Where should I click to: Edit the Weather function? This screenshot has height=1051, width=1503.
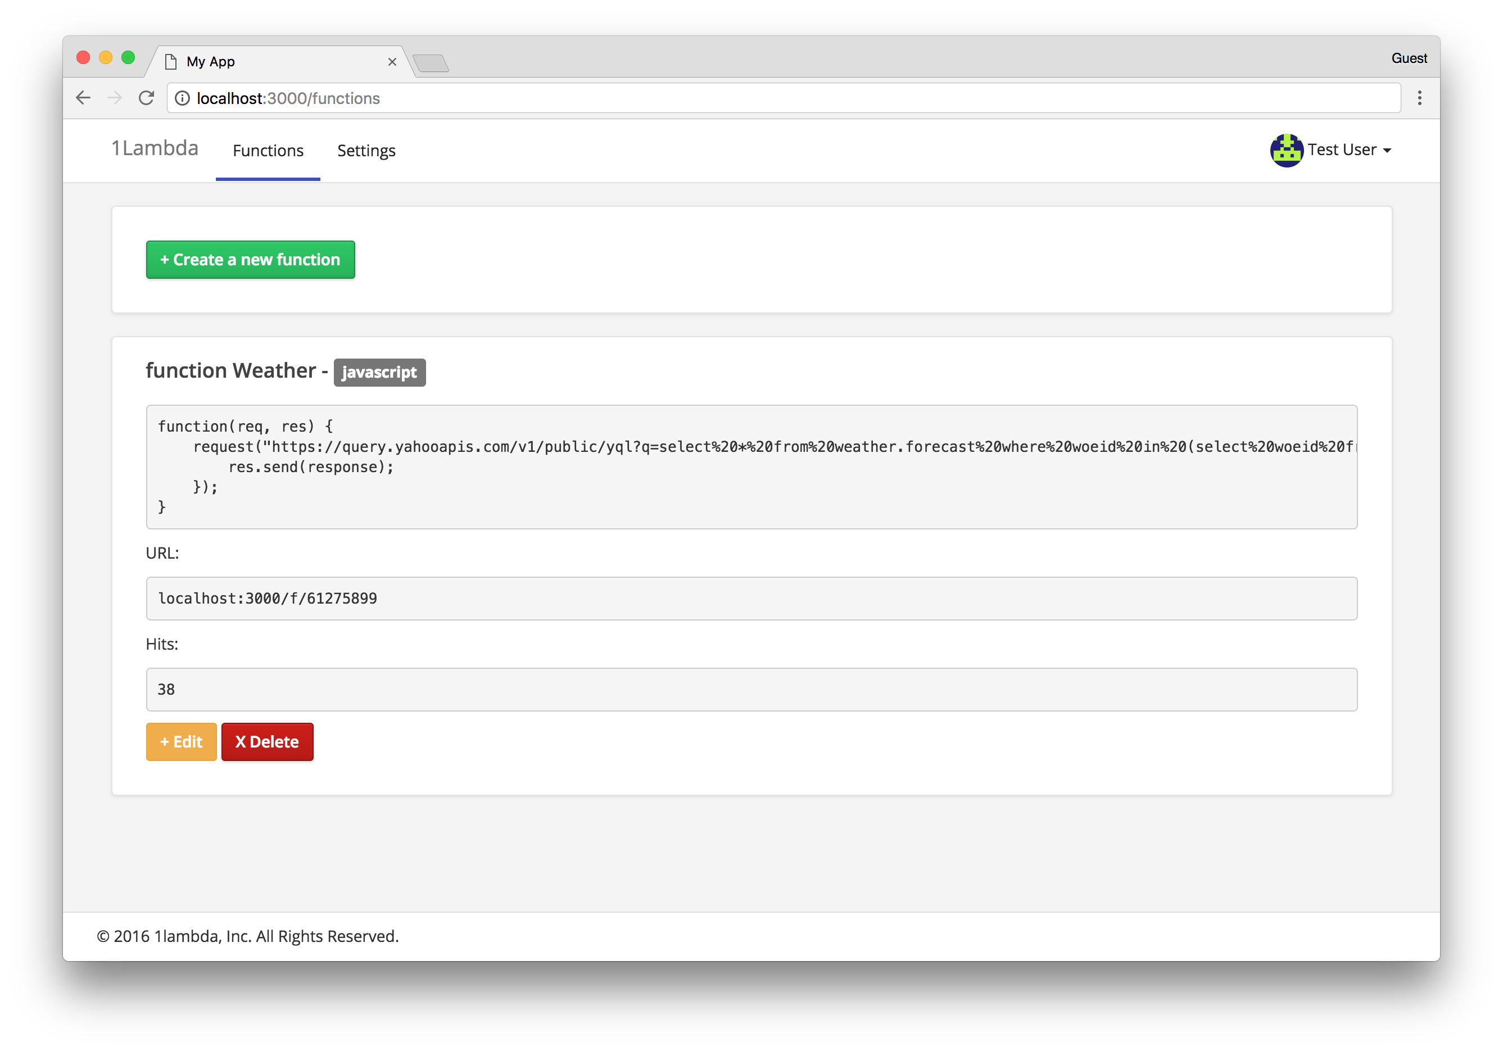point(182,741)
